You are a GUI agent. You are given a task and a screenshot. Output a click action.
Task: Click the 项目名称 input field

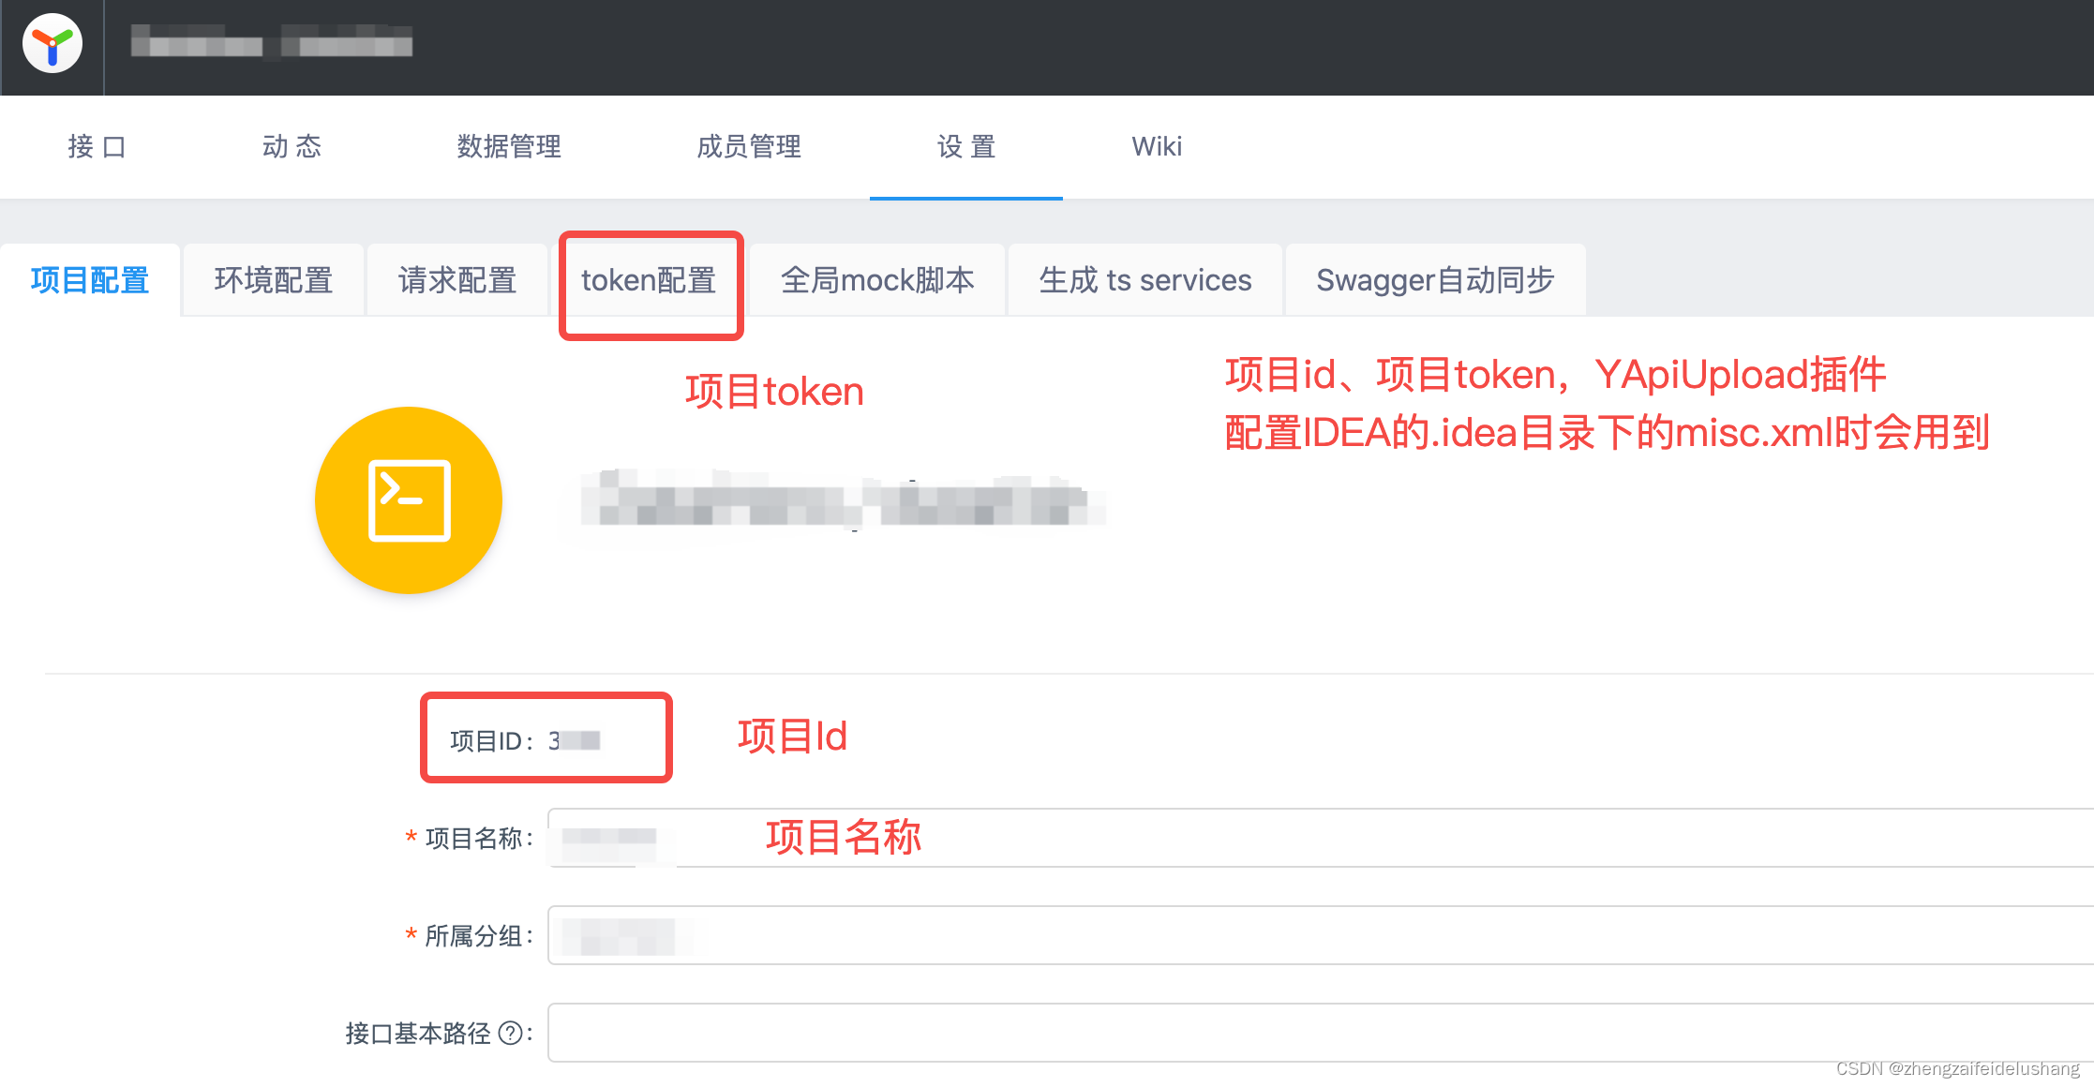pyautogui.click(x=1312, y=838)
